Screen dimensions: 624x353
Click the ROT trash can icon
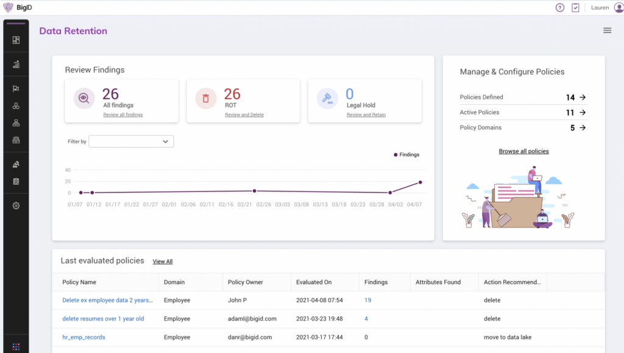pos(206,98)
